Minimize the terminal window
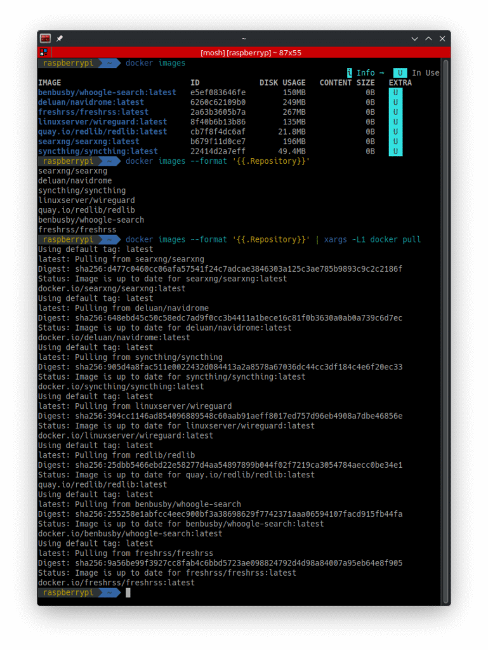The image size is (488, 650). coord(414,39)
